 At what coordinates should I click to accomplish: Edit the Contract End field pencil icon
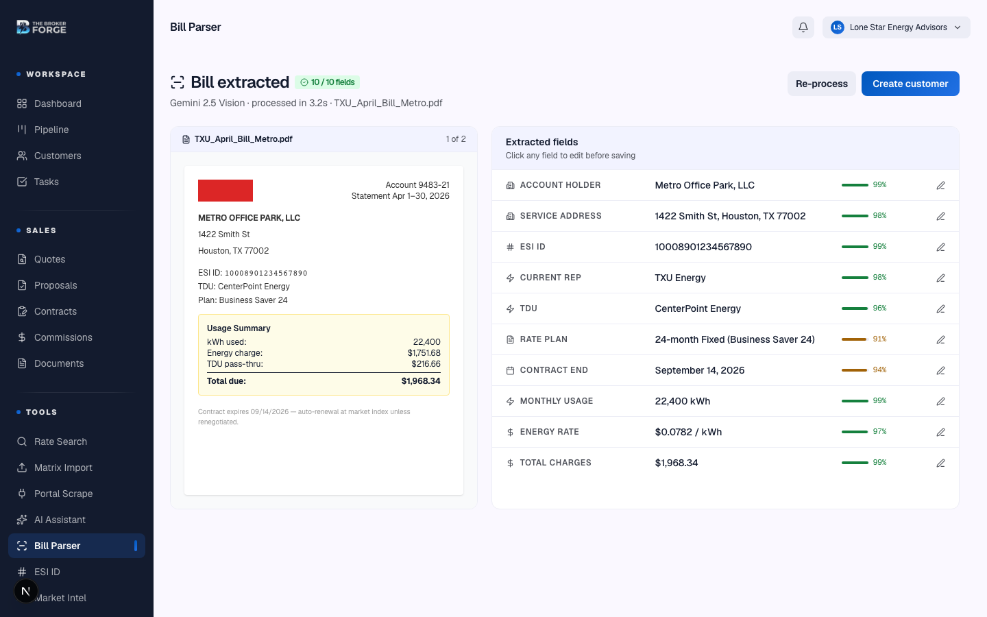(x=940, y=371)
